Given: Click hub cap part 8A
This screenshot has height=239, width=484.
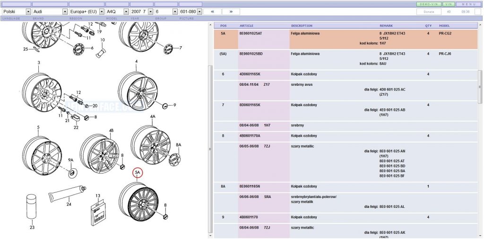Looking at the screenshot, I should 174,159.
